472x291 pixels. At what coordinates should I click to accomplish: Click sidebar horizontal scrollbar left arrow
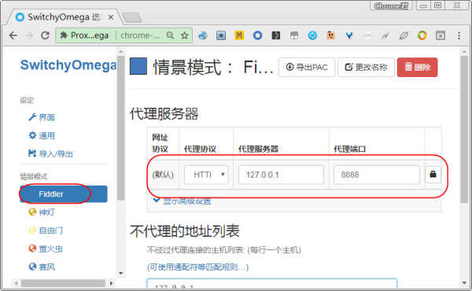pos(16,283)
